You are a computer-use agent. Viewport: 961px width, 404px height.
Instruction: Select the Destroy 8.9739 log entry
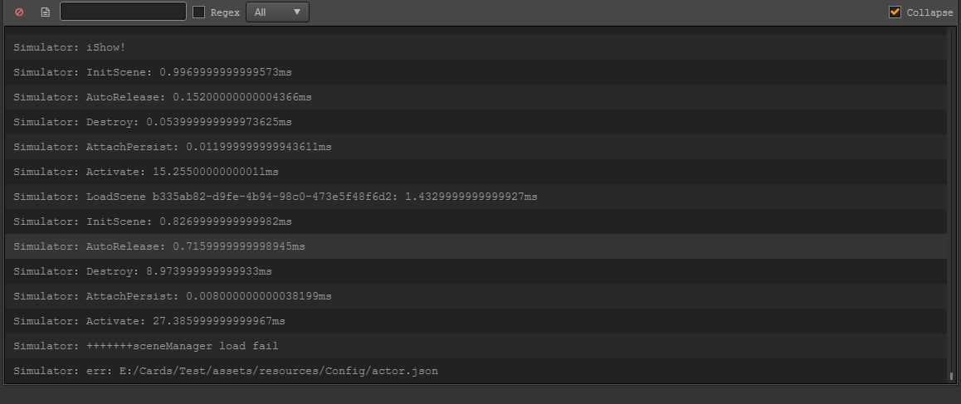point(143,271)
